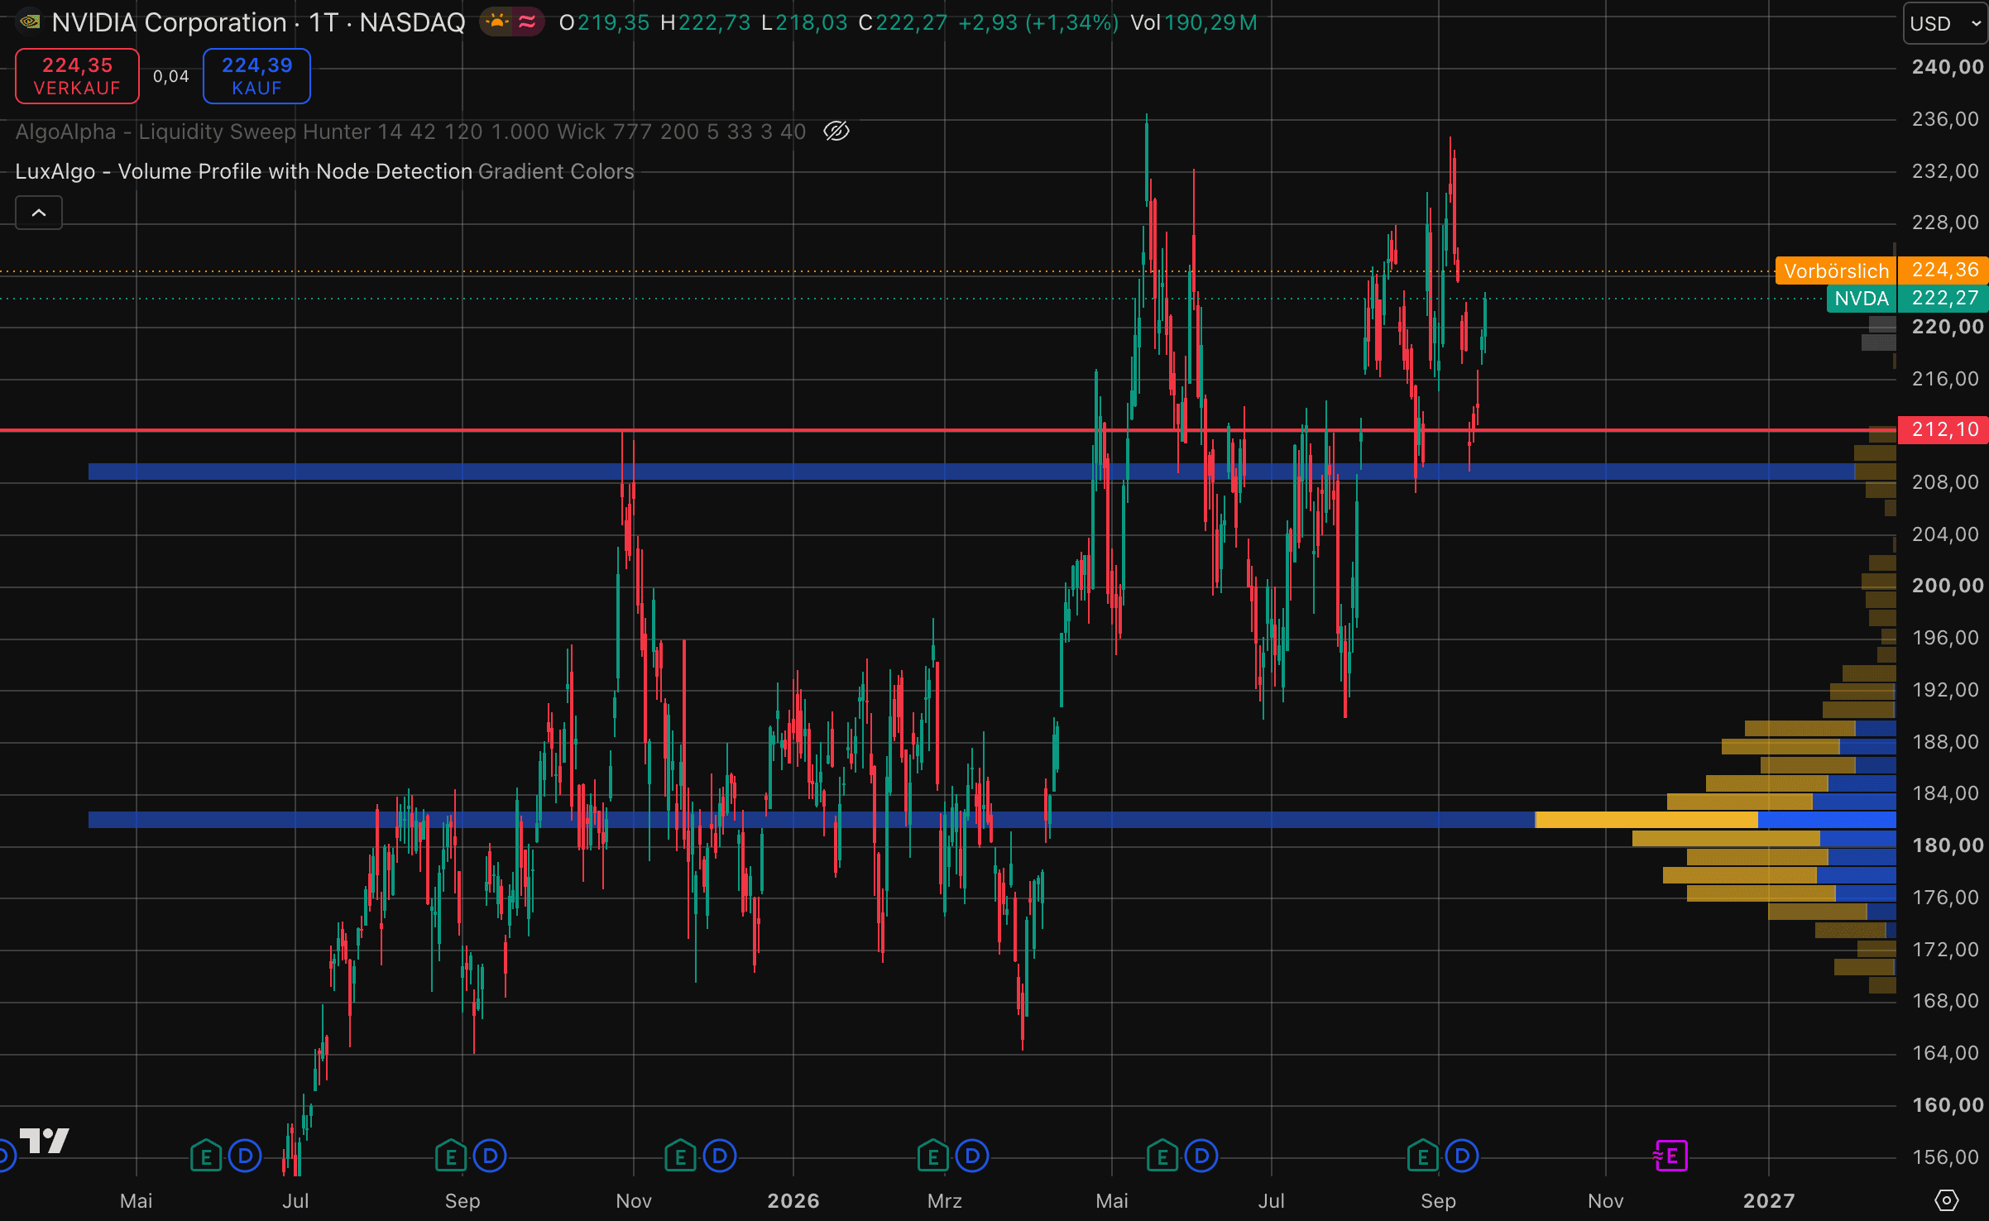Click the open price value 219,35
Viewport: 1989px width, 1221px height.
coord(613,22)
